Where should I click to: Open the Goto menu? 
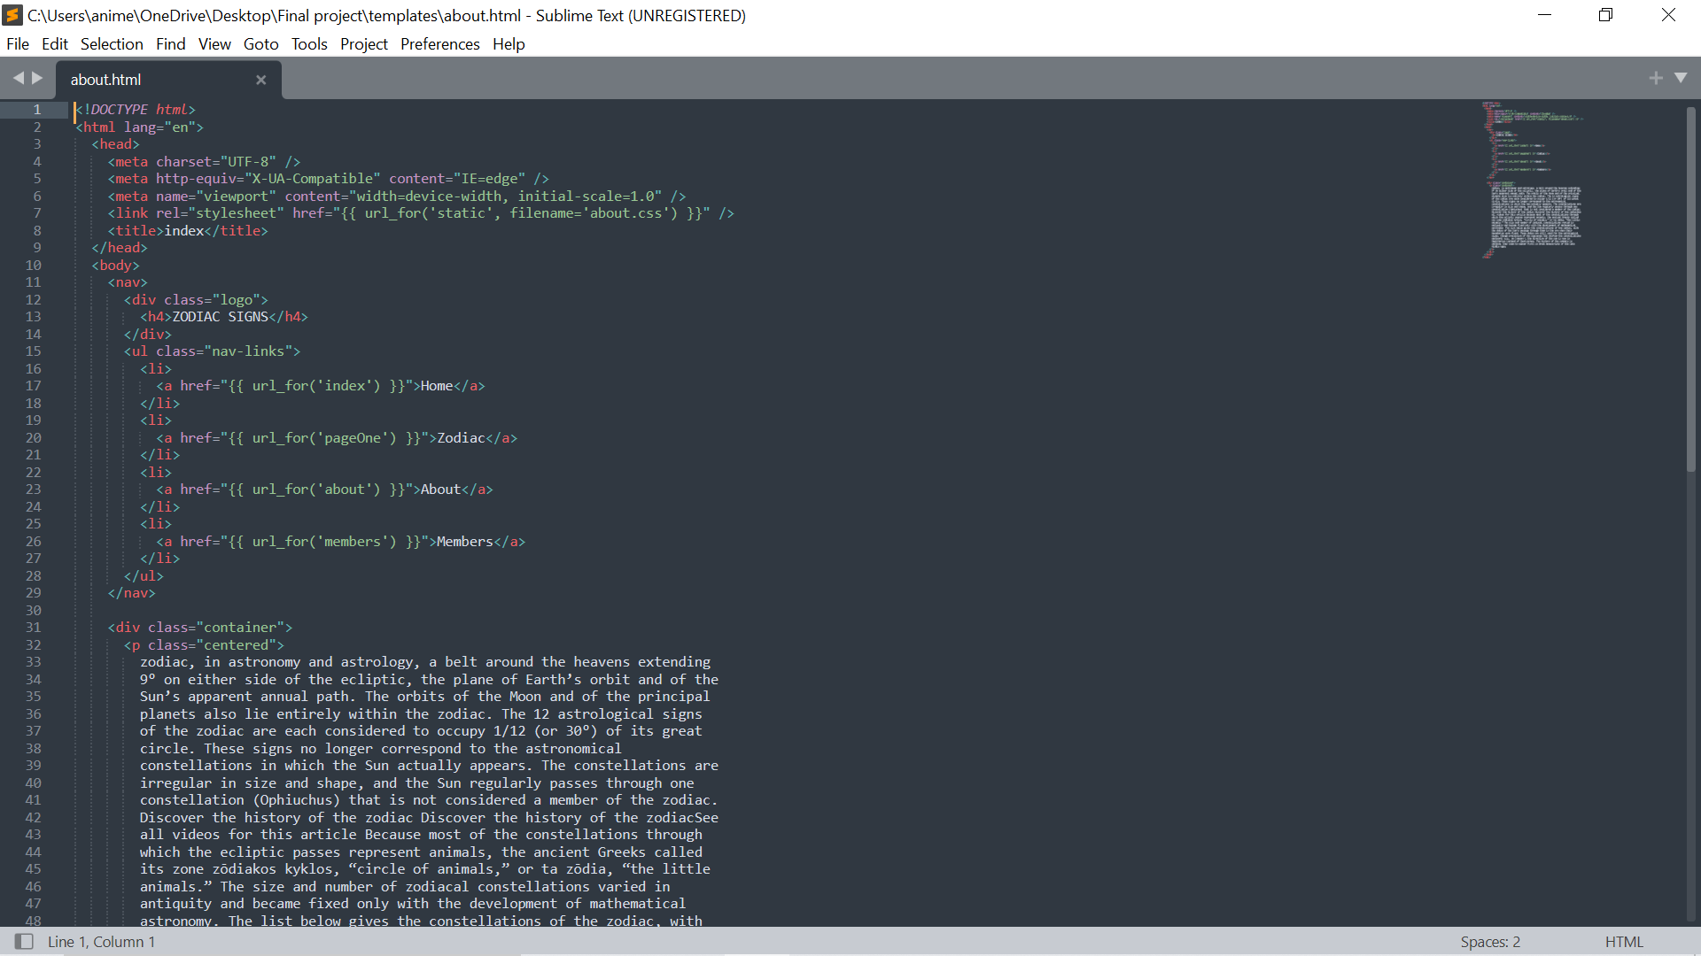tap(260, 44)
